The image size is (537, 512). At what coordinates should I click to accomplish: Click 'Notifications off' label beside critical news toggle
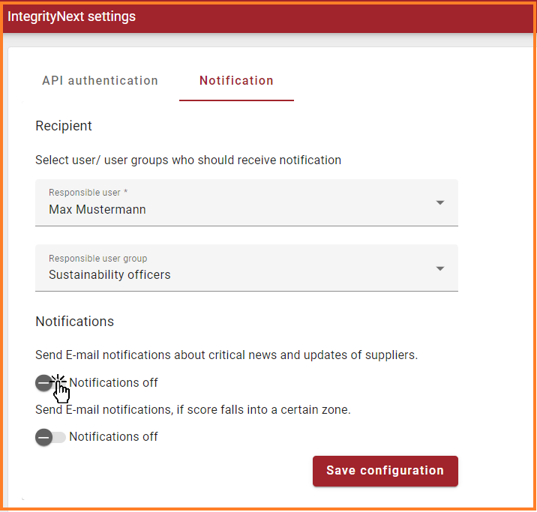[x=113, y=383]
